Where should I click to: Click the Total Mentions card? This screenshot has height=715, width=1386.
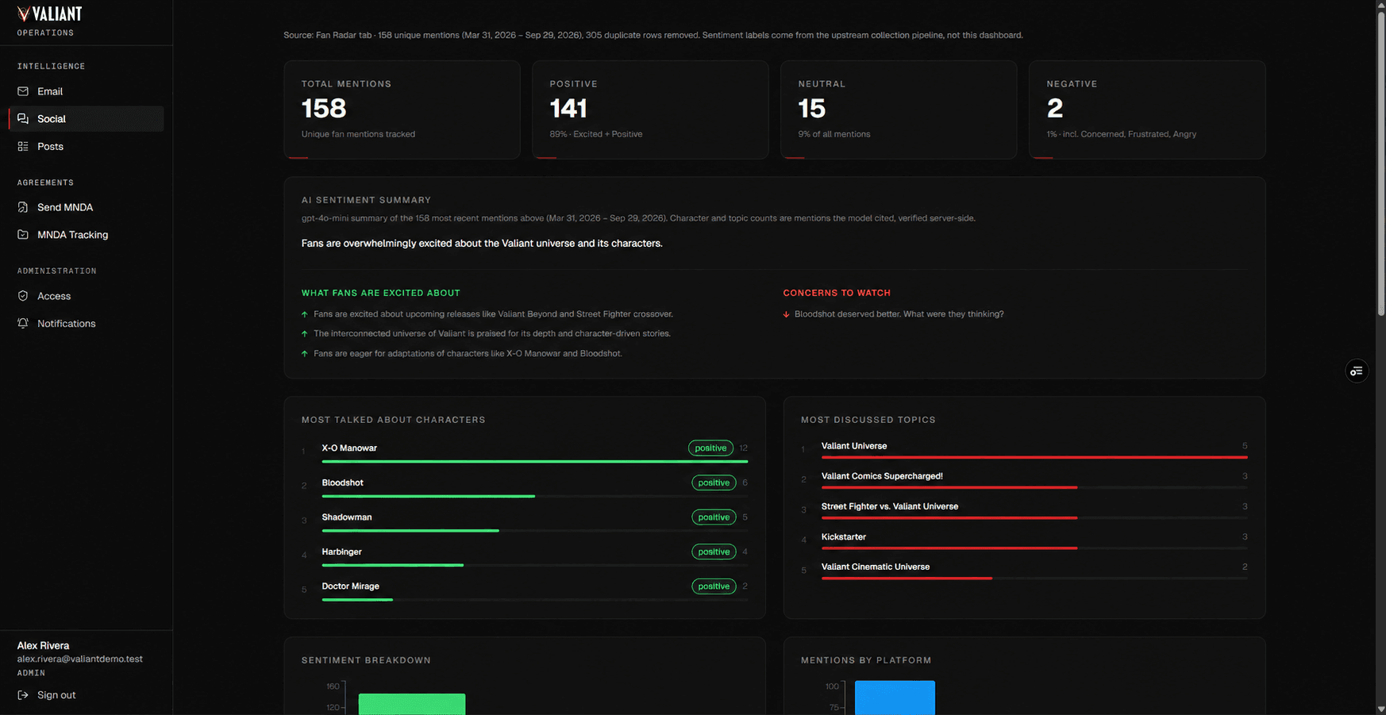(402, 110)
